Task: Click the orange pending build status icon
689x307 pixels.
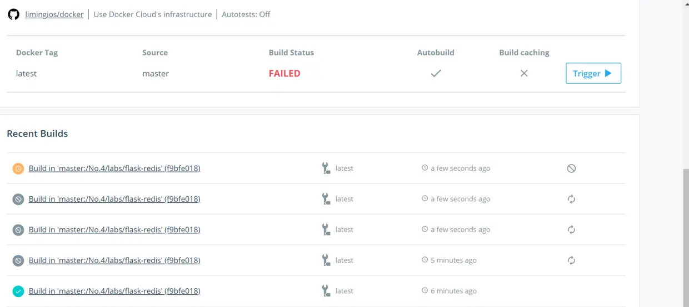Action: 18,168
